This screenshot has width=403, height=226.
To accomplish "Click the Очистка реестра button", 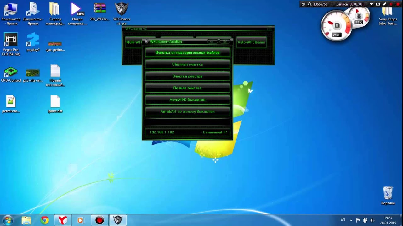I will (x=187, y=76).
